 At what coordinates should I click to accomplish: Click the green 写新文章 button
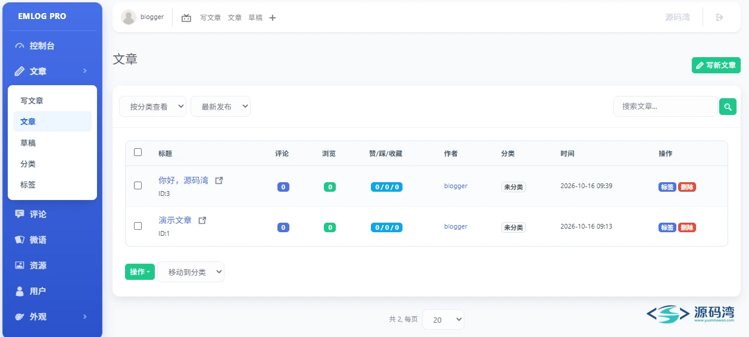click(716, 65)
